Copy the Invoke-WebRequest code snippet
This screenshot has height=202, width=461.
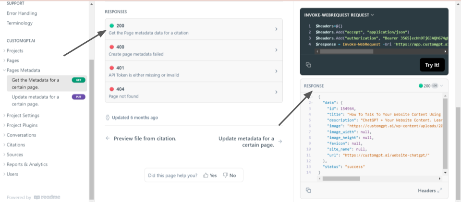point(308,65)
